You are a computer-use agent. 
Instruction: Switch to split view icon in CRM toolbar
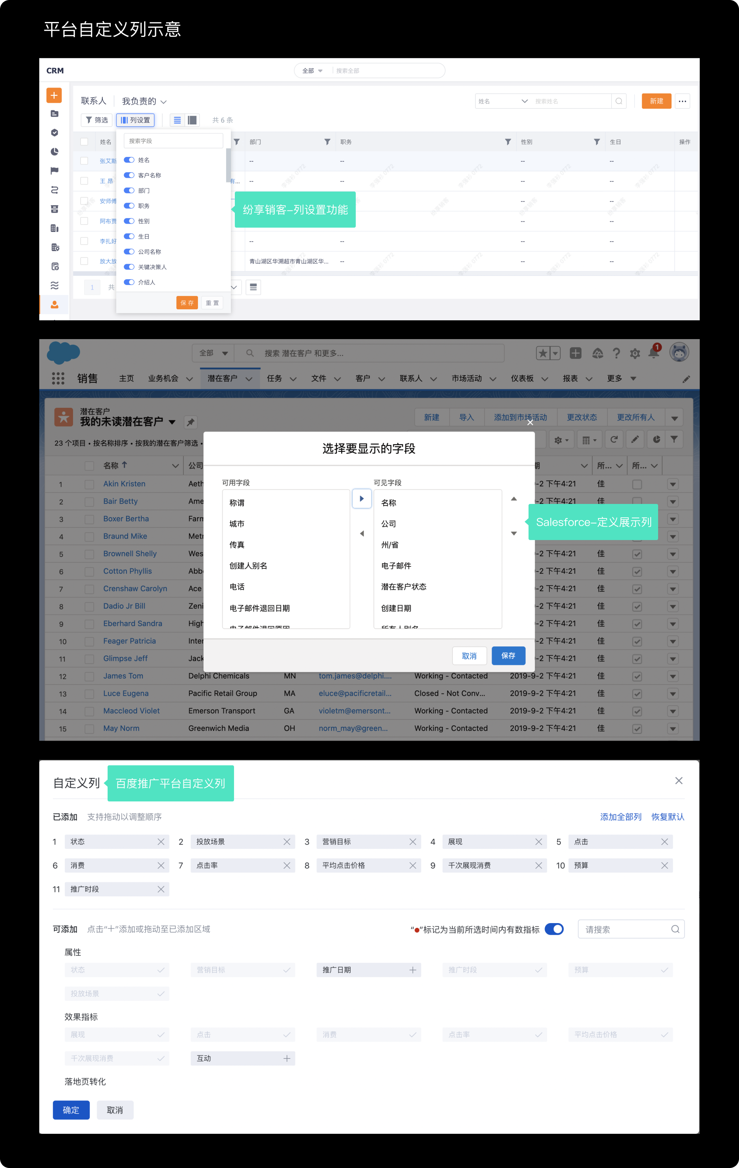(193, 120)
